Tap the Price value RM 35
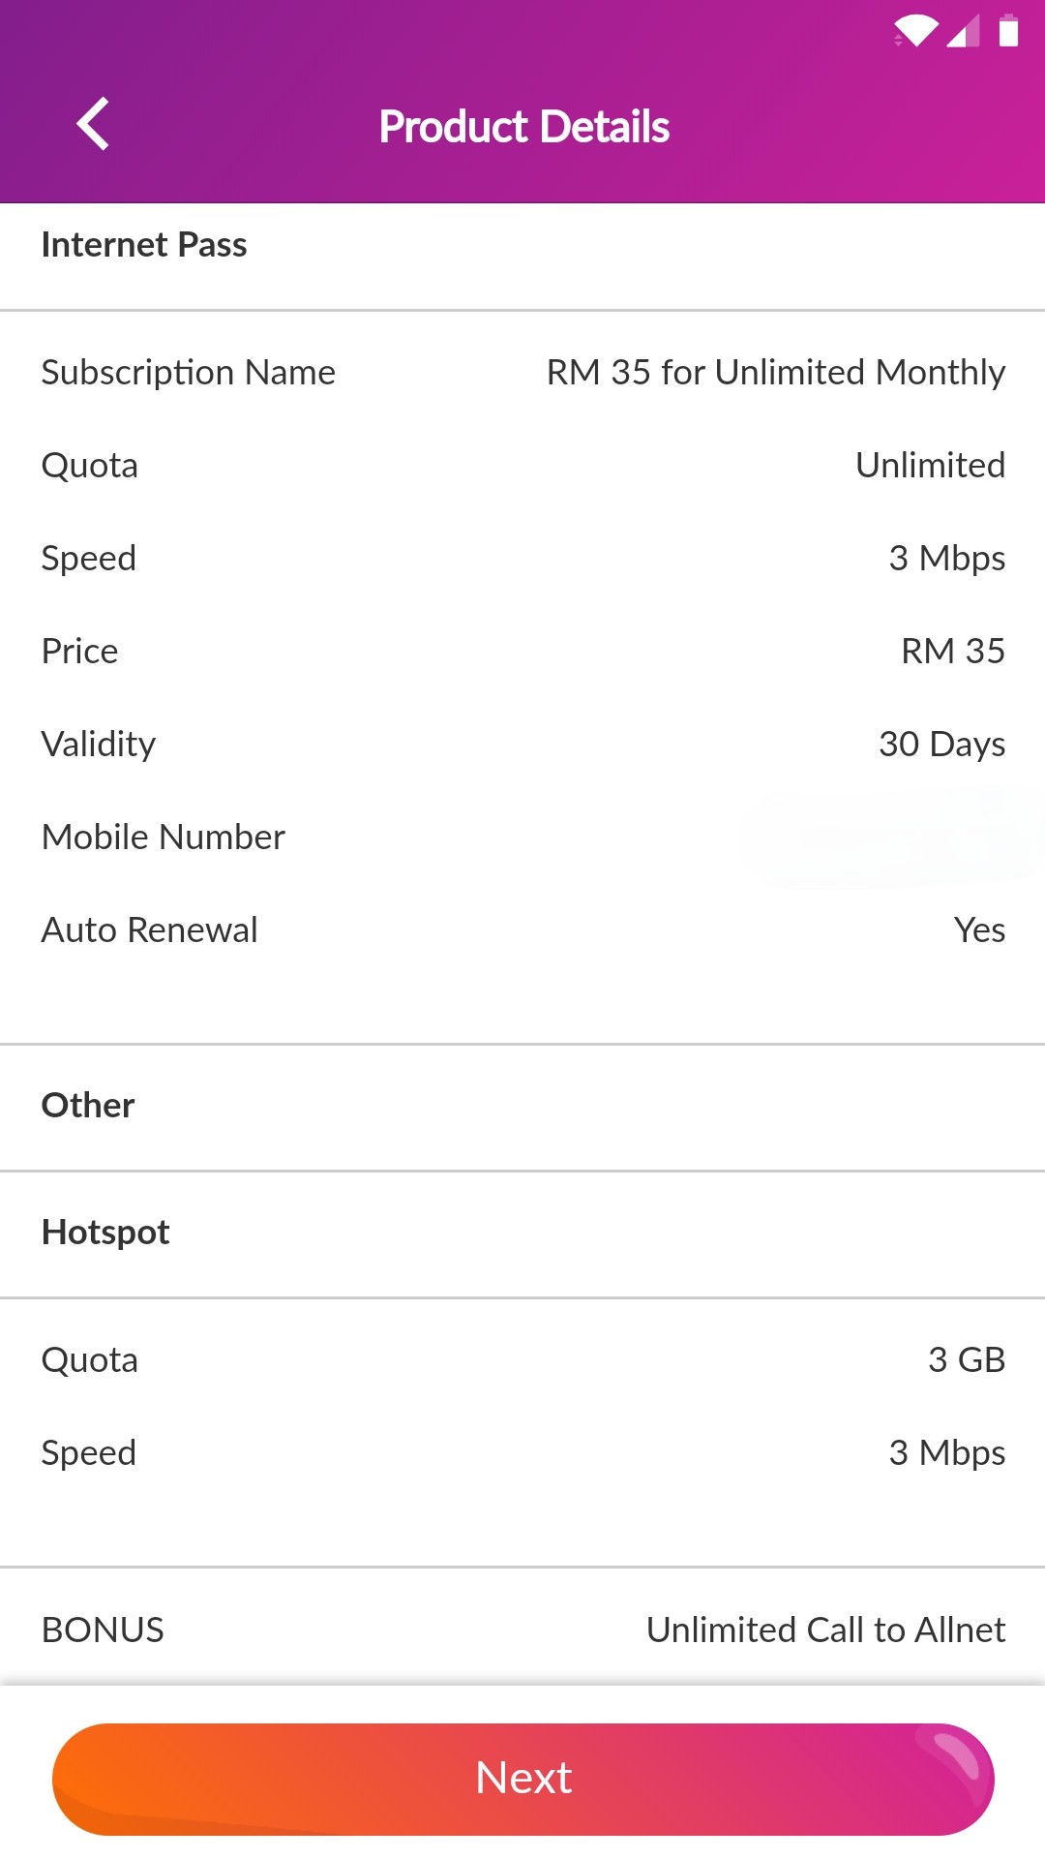This screenshot has width=1045, height=1859. [x=952, y=652]
